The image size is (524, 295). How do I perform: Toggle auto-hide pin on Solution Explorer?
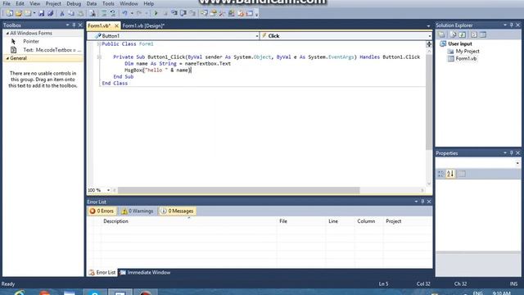click(511, 25)
